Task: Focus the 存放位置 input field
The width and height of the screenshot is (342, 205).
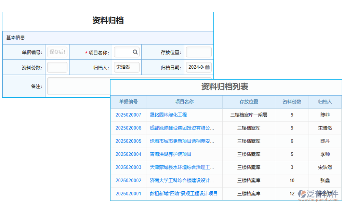Action: pos(199,52)
